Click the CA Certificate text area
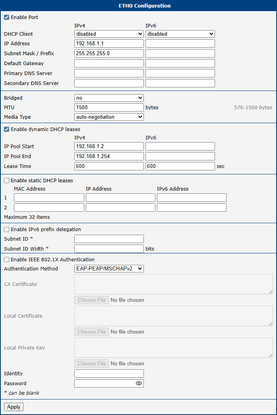The image size is (277, 415). click(x=174, y=284)
